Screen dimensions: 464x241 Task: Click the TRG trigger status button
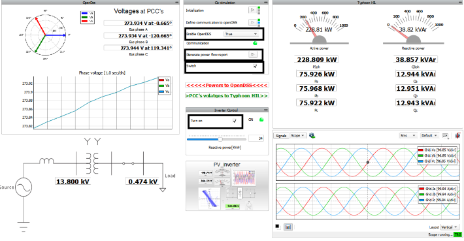coord(457,234)
